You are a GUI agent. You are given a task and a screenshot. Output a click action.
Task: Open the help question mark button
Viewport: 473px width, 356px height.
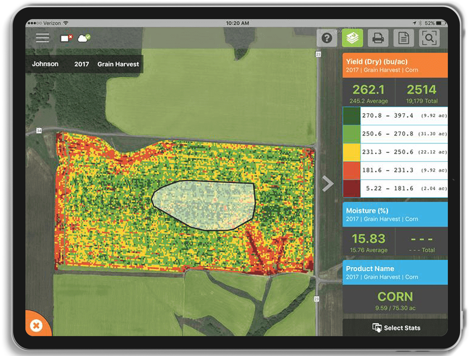[x=327, y=38]
